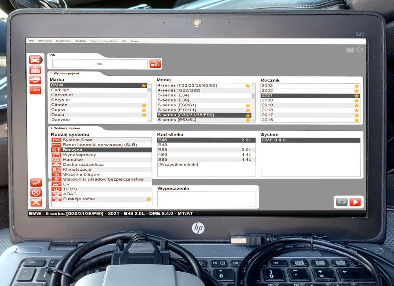
Task: Open the Zakładki menu
Action: (x=81, y=41)
